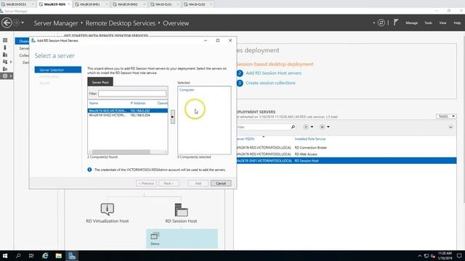Click Deployment Servers filter field
This screenshot has height=261, width=465.
[263, 127]
